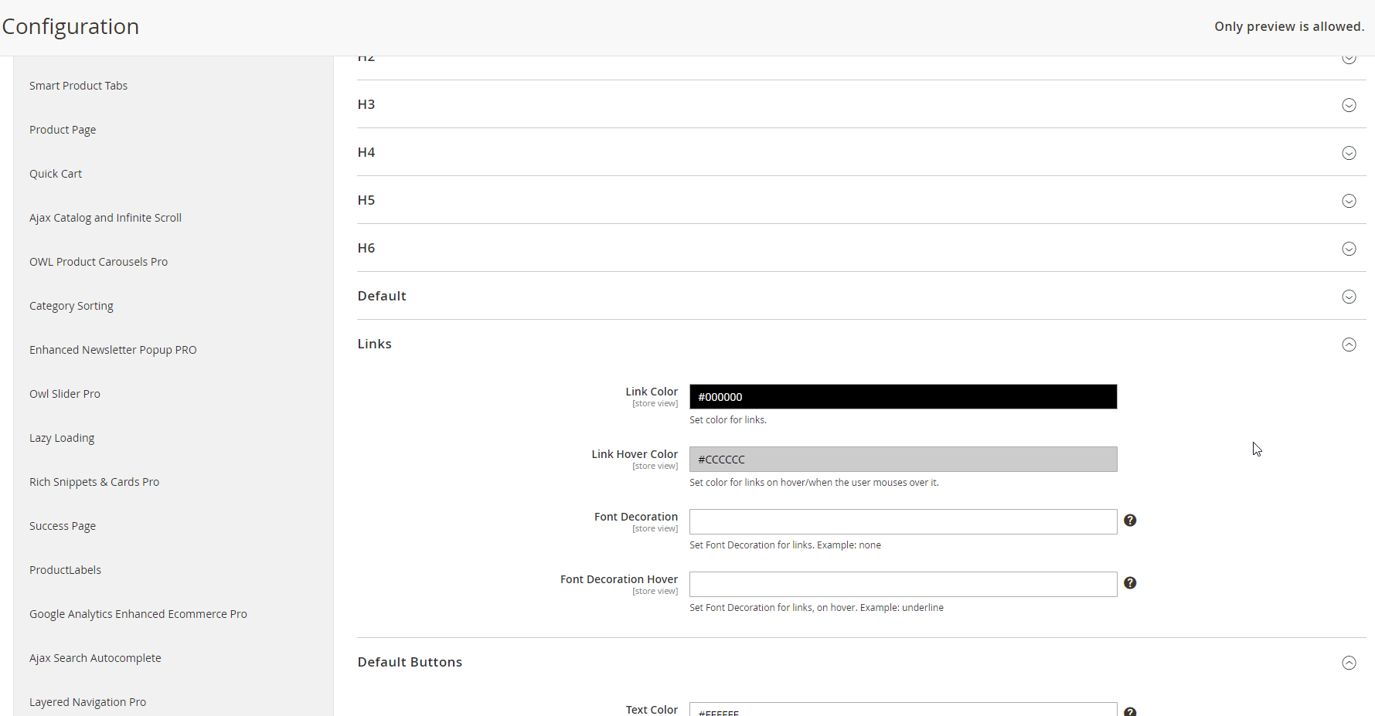1375x716 pixels.
Task: Open the Link Hover Color picker field
Action: [x=903, y=460]
